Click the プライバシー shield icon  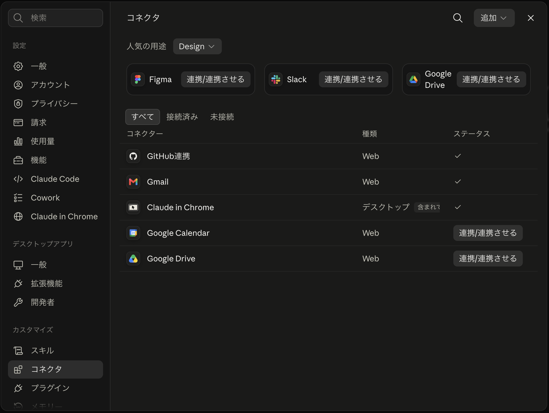(x=18, y=104)
